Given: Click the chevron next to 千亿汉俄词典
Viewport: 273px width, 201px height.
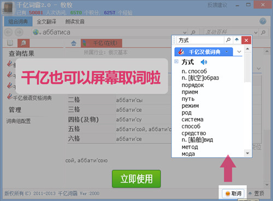Looking at the screenshot, I should 239,52.
